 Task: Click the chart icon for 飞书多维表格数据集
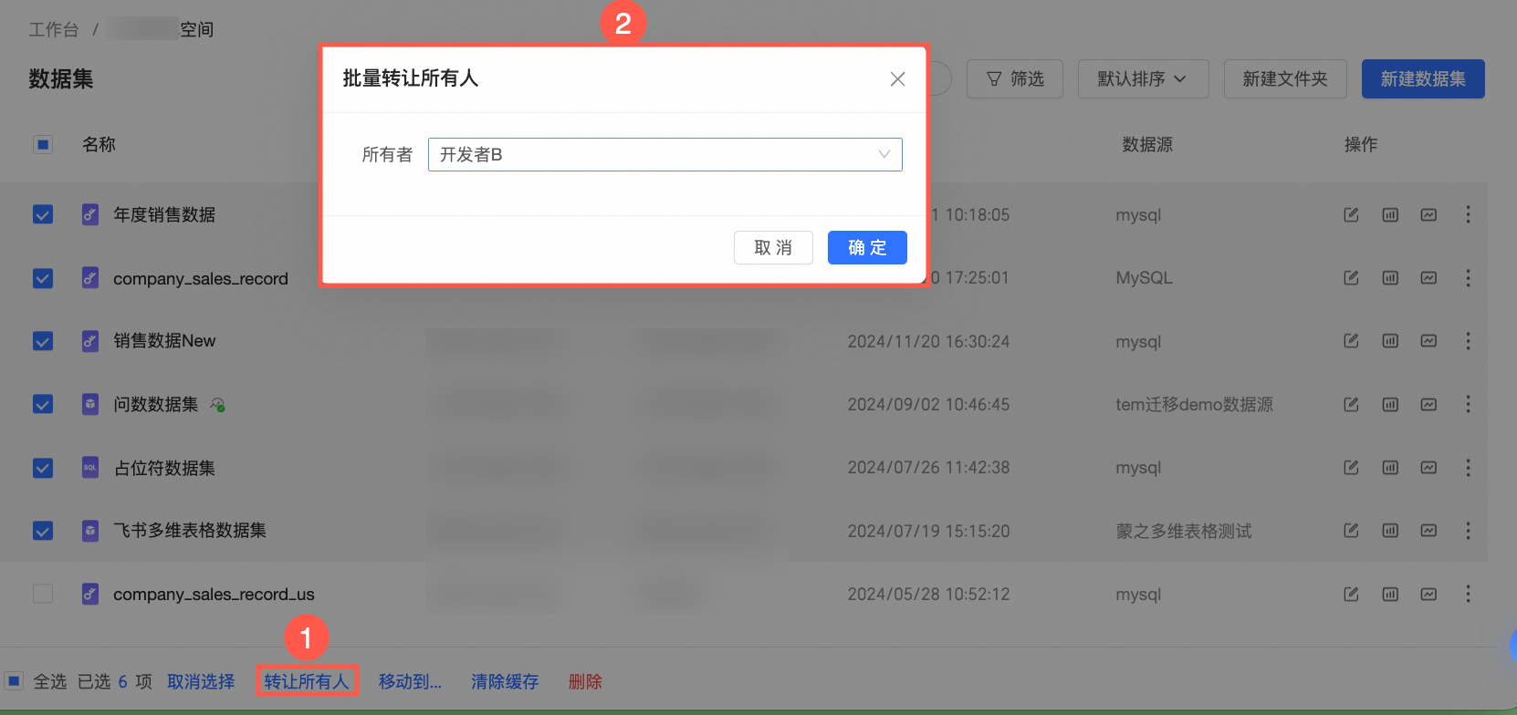(1428, 531)
